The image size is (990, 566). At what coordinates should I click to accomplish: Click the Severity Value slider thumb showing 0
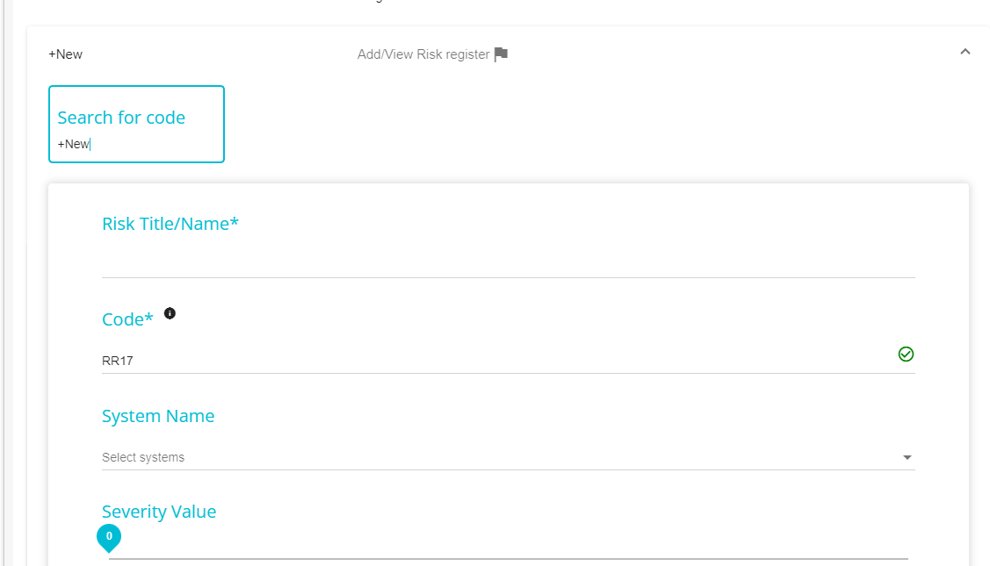[x=109, y=537]
